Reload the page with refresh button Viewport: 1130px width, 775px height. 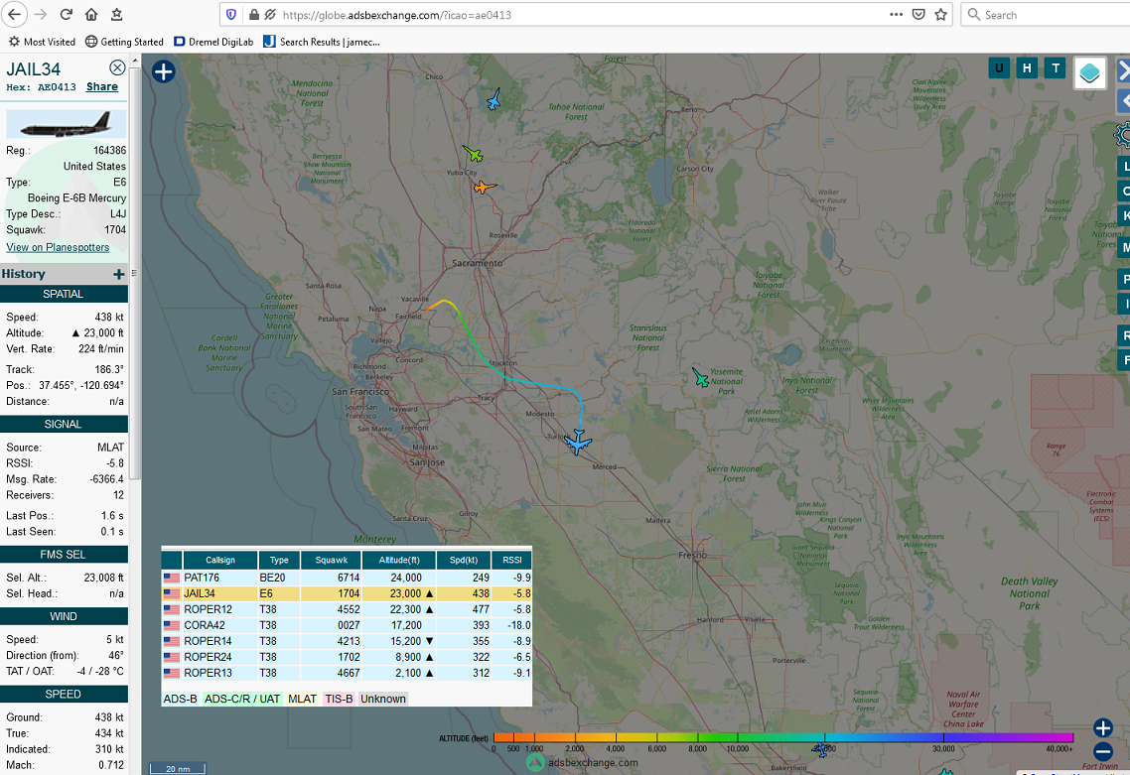[66, 15]
